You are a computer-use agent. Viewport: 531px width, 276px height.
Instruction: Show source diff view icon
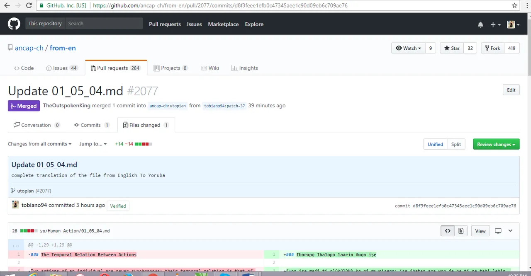tap(448, 231)
